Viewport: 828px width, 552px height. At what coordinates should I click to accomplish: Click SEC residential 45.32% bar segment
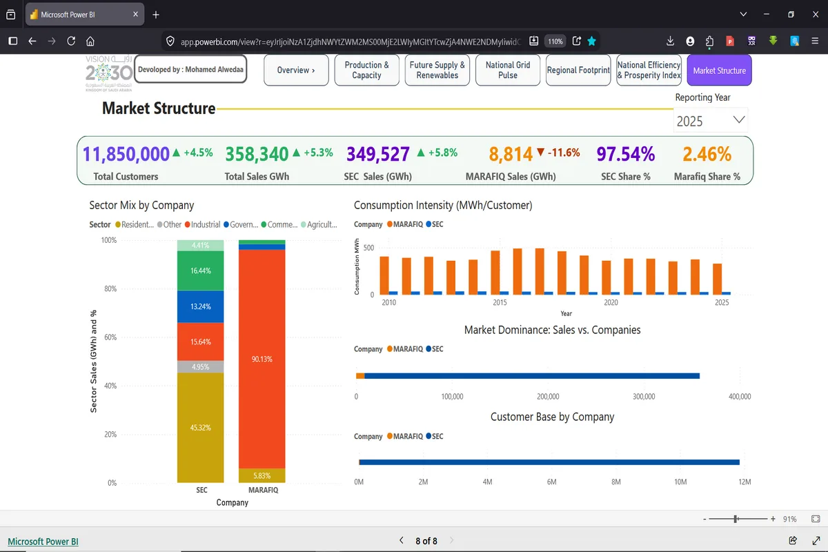pyautogui.click(x=201, y=428)
